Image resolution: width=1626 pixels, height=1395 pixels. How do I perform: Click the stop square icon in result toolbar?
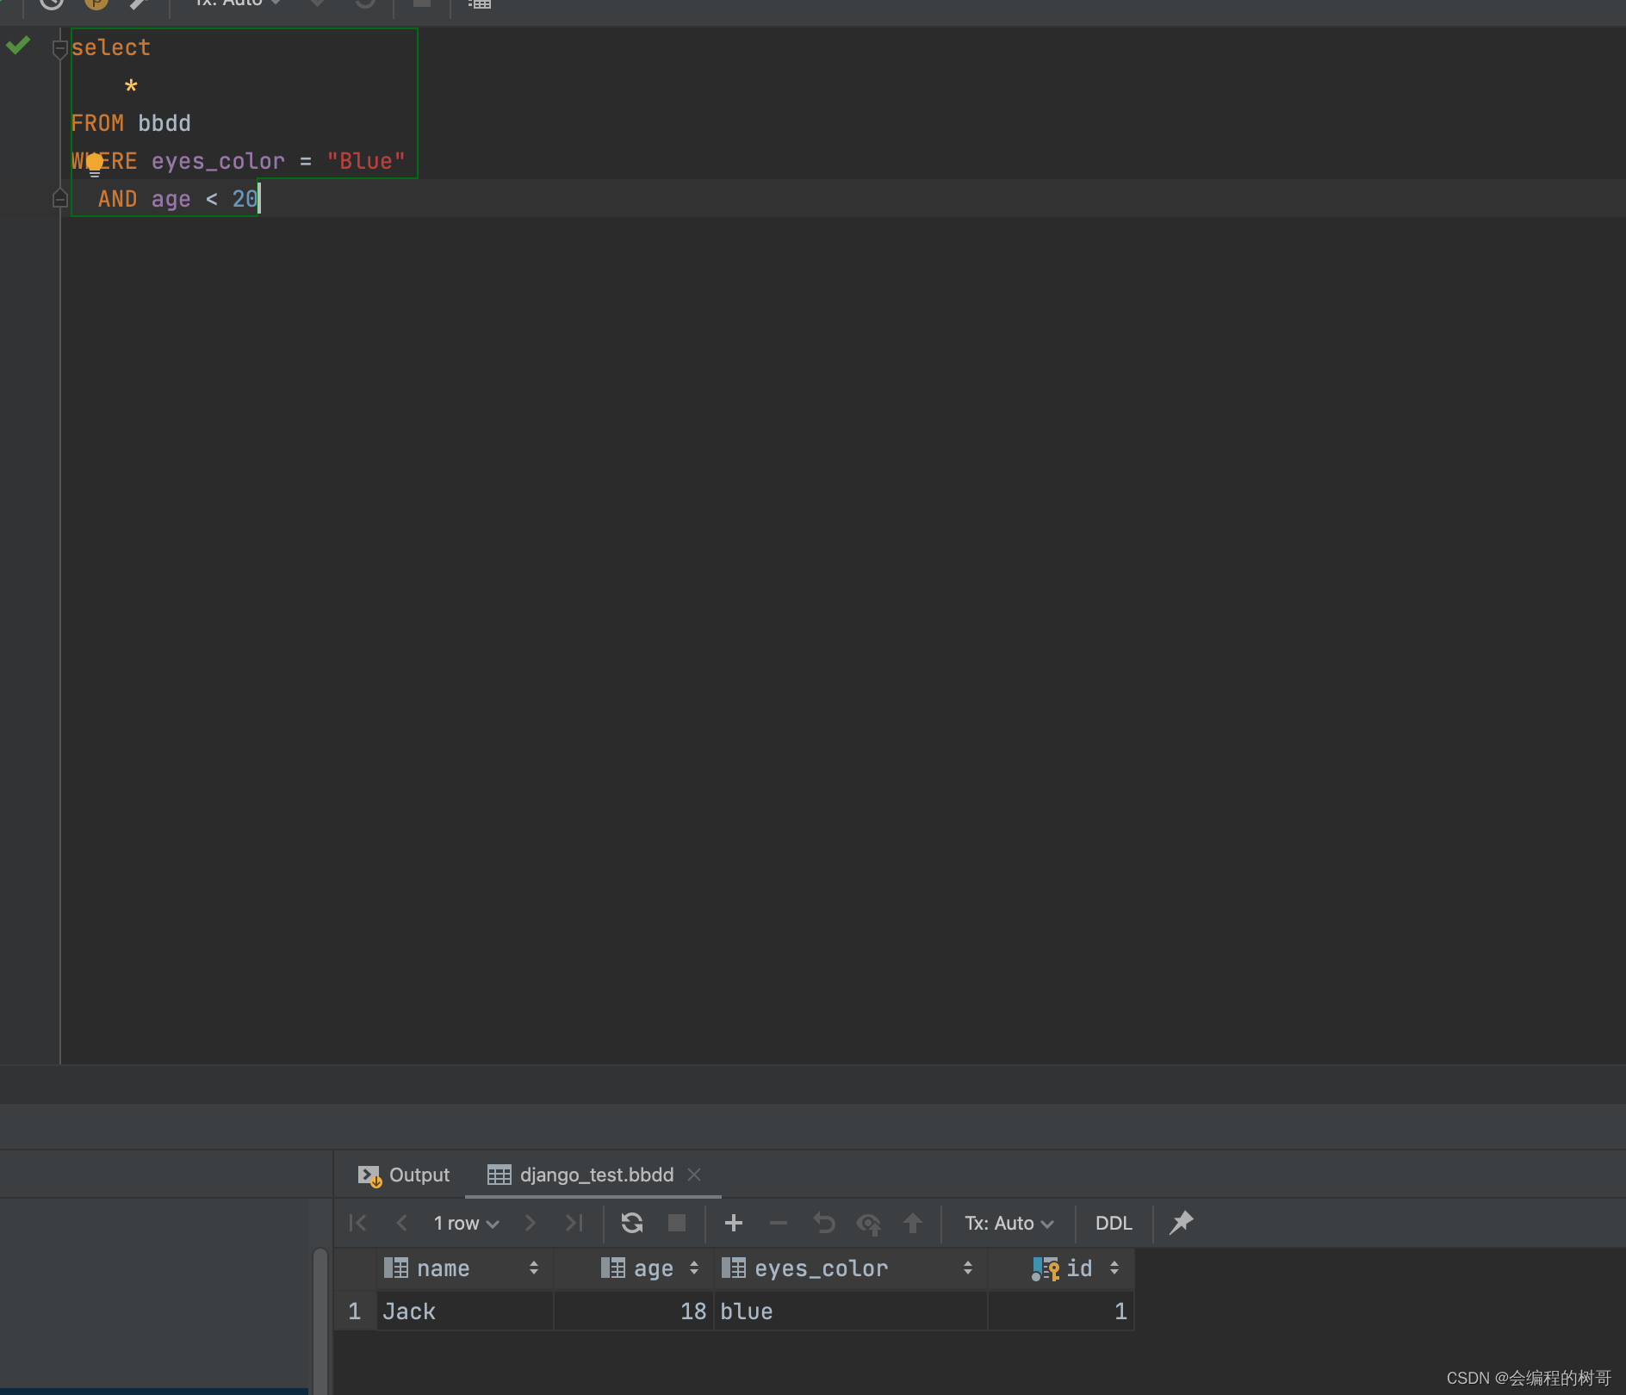click(677, 1223)
